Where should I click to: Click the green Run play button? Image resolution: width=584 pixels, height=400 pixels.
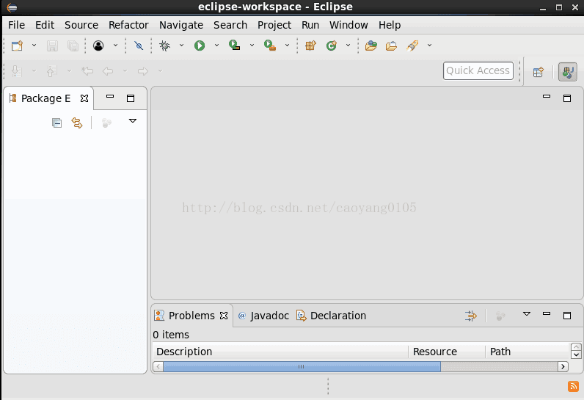[x=200, y=46]
